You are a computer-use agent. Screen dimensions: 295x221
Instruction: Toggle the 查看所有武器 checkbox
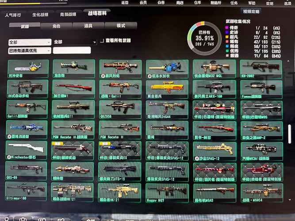point(102,41)
